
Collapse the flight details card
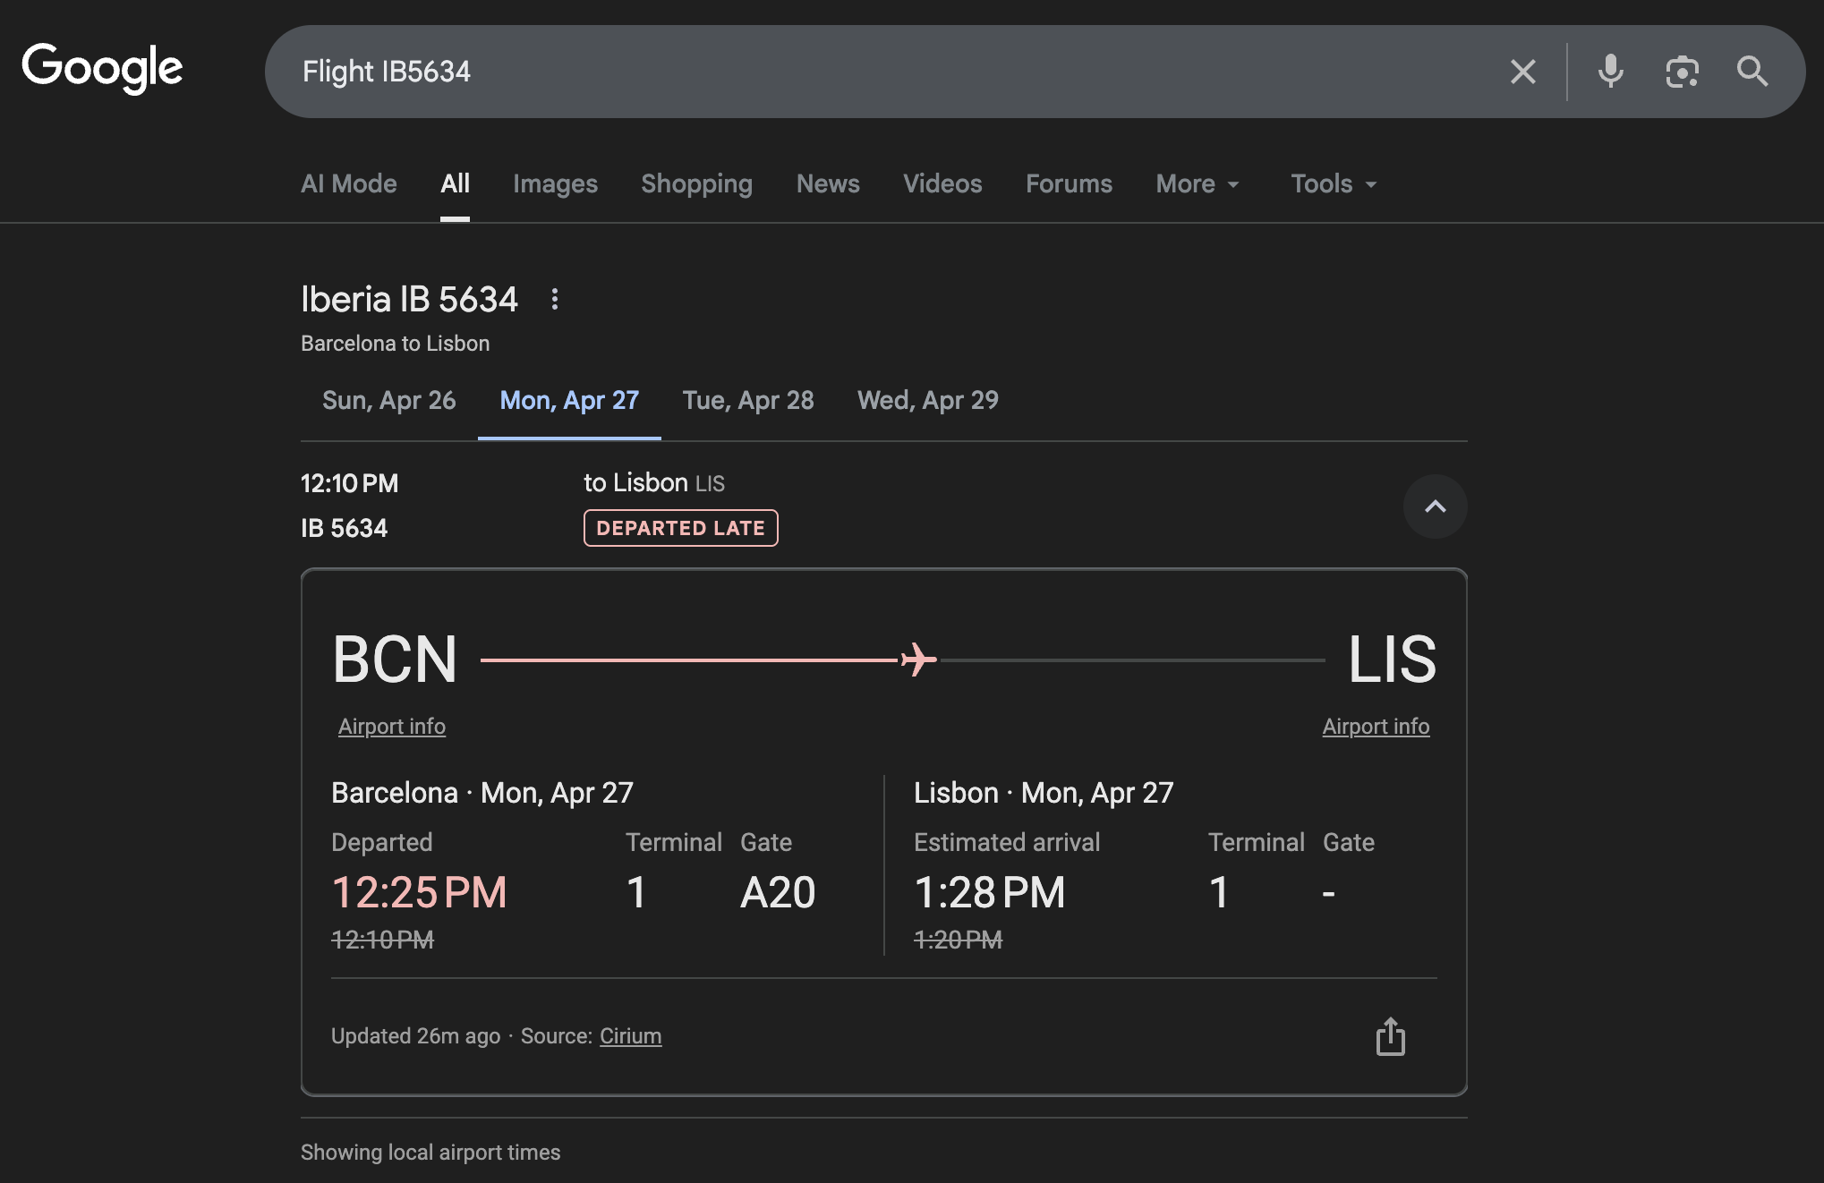(x=1435, y=506)
